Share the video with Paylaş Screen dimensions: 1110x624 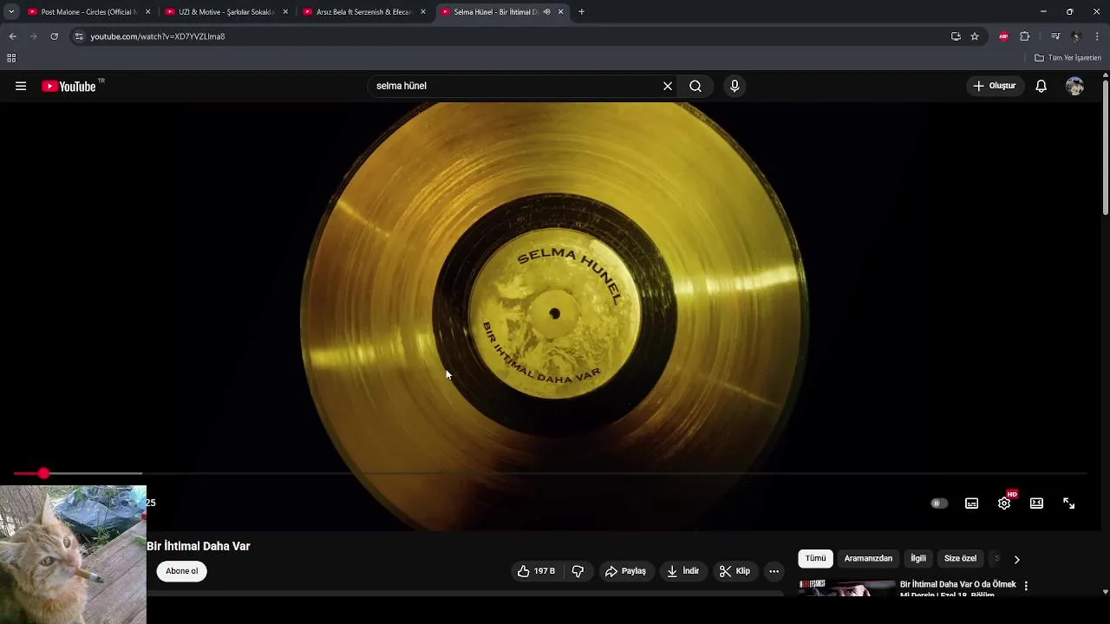[x=625, y=571]
